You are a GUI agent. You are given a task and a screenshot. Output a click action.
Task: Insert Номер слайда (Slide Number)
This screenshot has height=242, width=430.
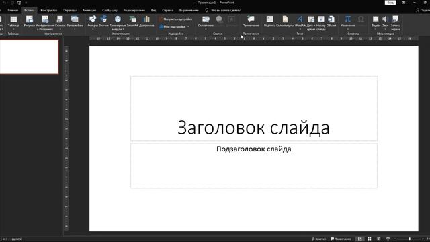point(321,22)
